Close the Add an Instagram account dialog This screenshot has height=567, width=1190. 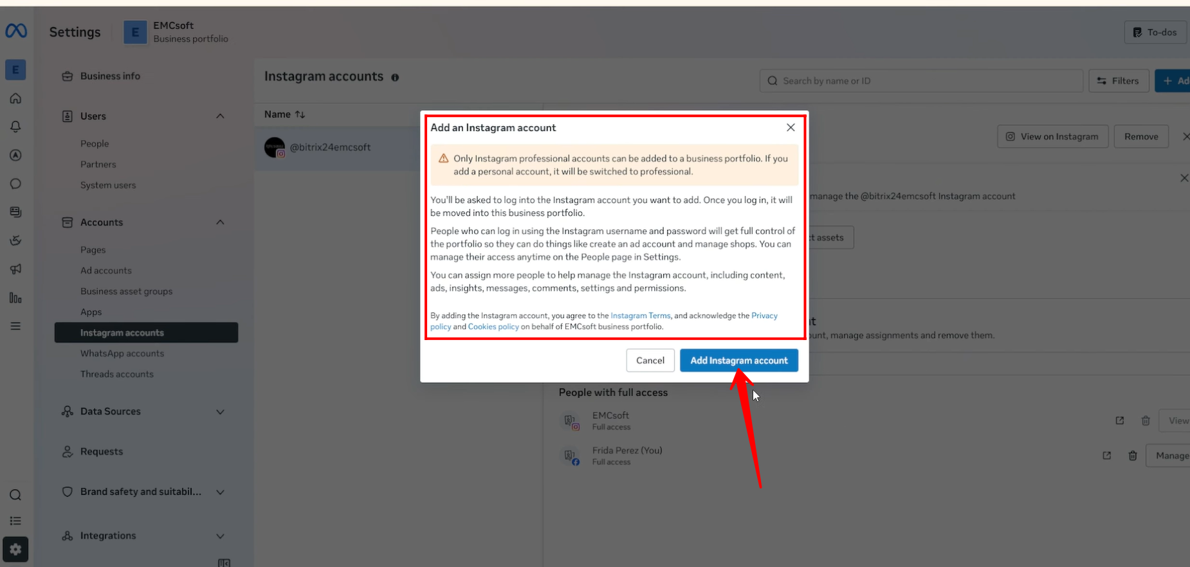point(791,127)
